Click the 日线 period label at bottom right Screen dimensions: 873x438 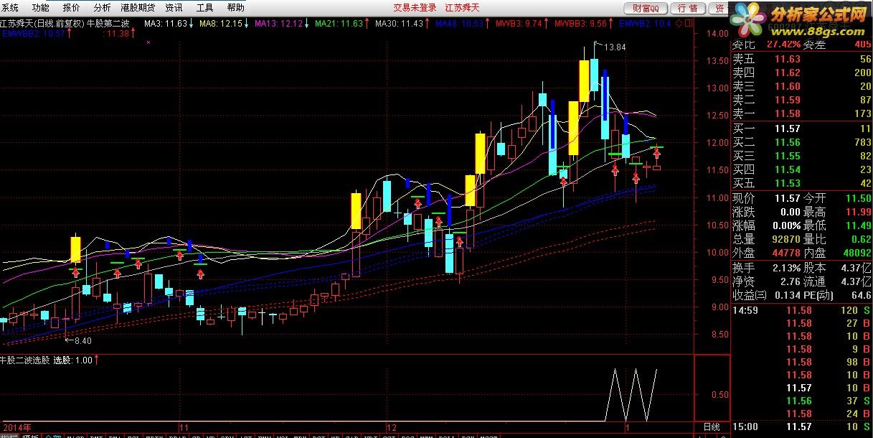click(710, 427)
